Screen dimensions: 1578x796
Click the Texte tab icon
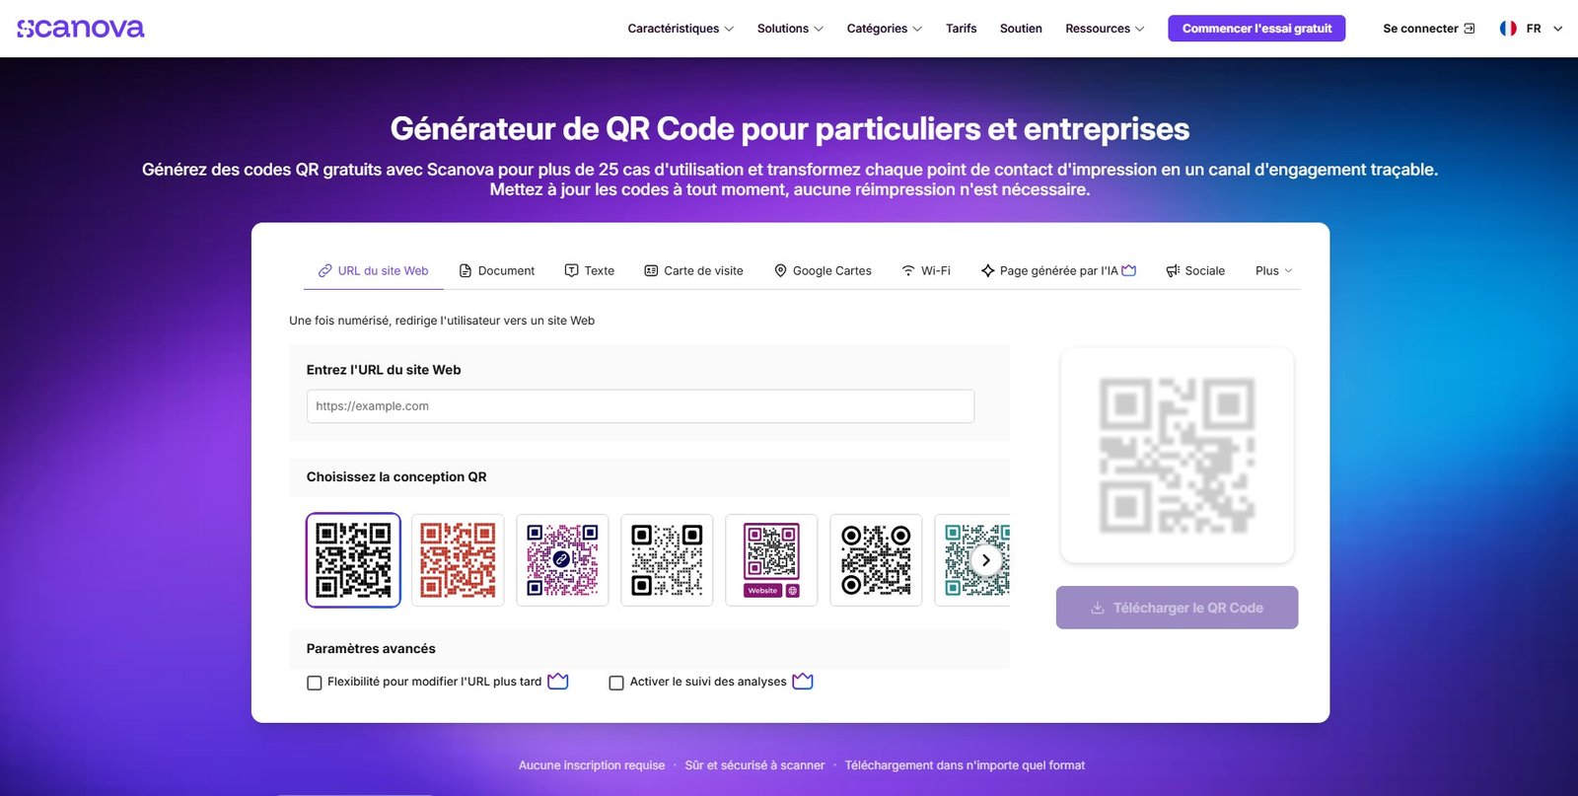click(x=571, y=271)
